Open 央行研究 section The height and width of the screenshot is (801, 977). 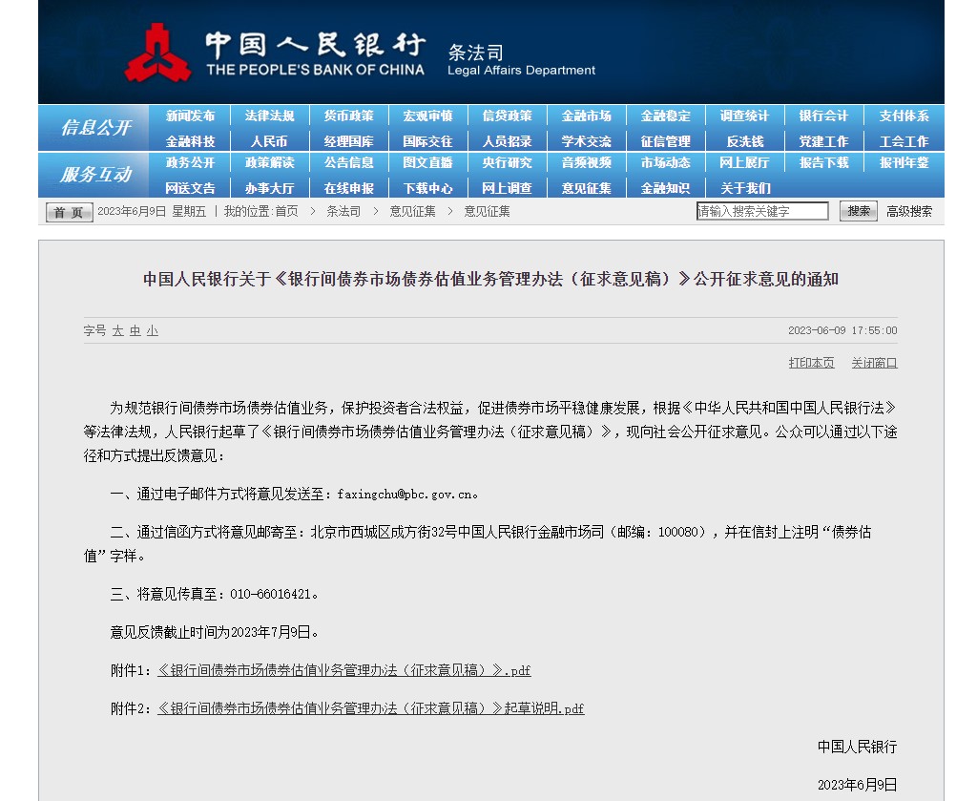(508, 162)
